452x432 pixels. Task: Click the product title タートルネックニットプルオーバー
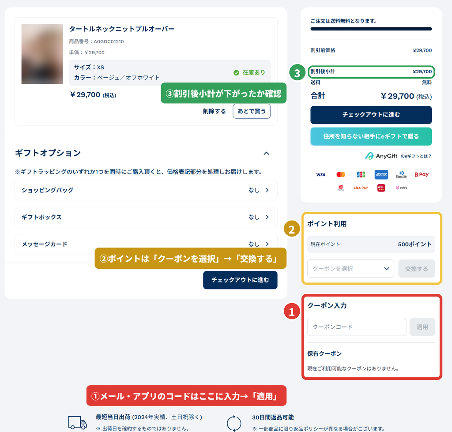[x=122, y=29]
